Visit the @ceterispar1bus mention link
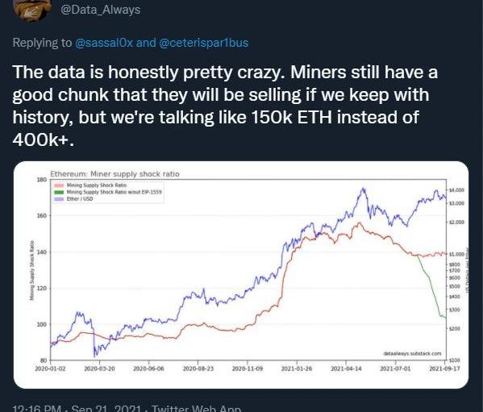This screenshot has width=483, height=412. coord(204,43)
